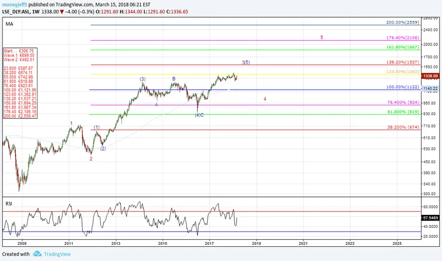Click the red down-triangle change indicator
Image resolution: width=442 pixels, height=261 pixels.
click(x=62, y=12)
